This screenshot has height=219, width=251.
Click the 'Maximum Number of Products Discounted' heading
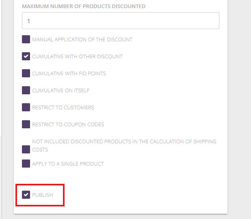coord(84,6)
